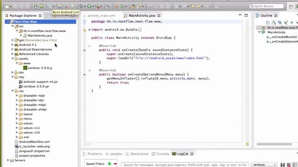Click the Back navigation arrow
The height and width of the screenshot is (167, 298).
199,6
